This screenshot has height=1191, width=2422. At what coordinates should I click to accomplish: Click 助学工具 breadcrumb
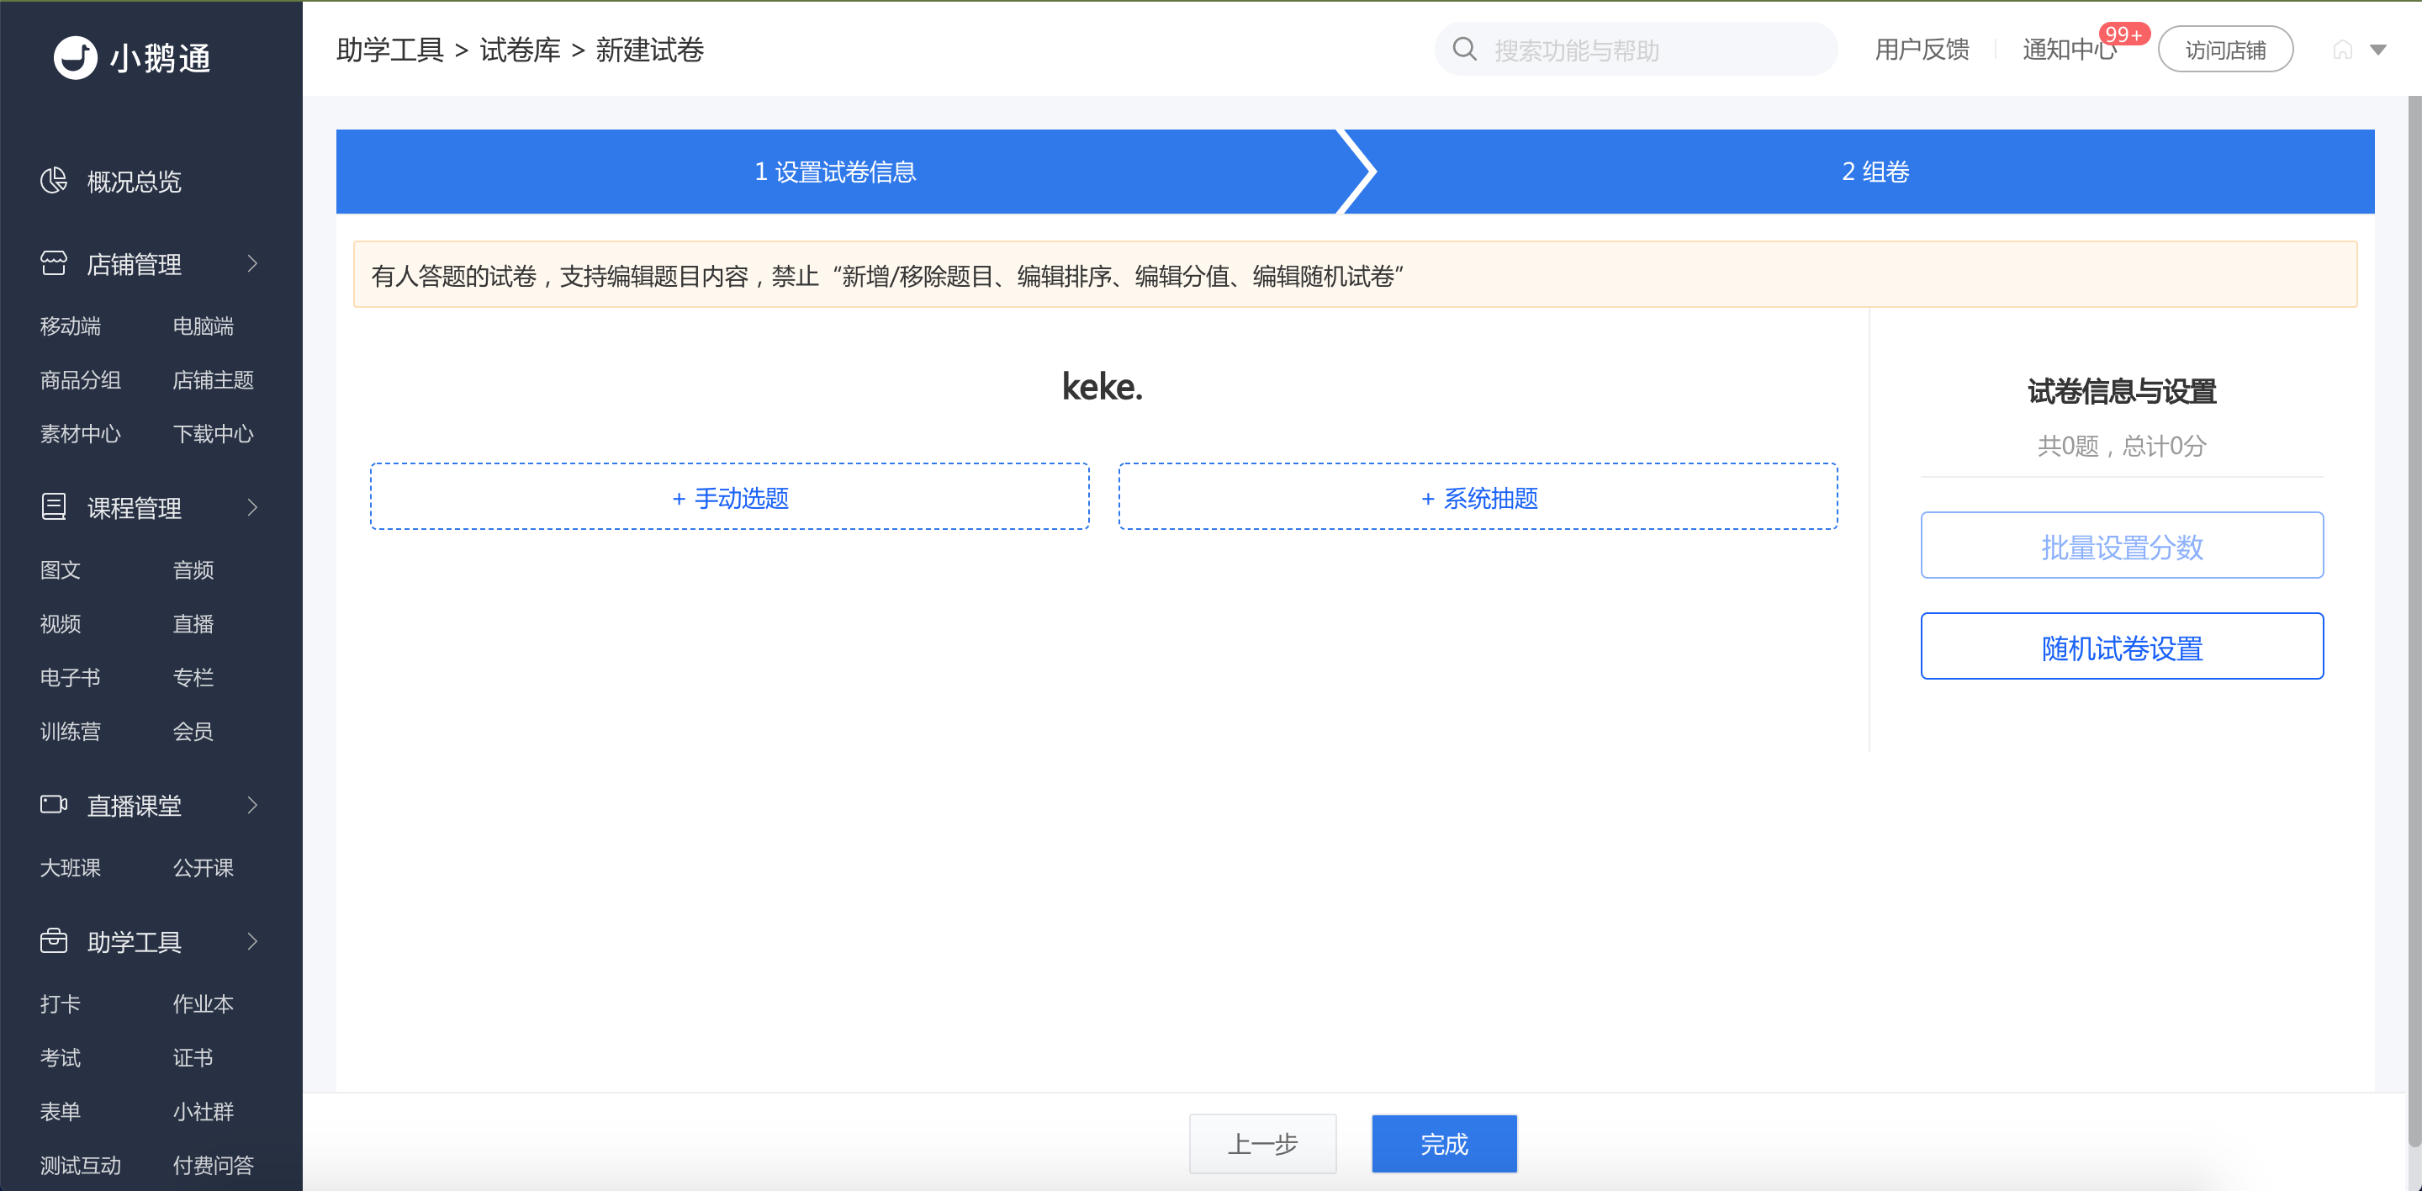390,50
